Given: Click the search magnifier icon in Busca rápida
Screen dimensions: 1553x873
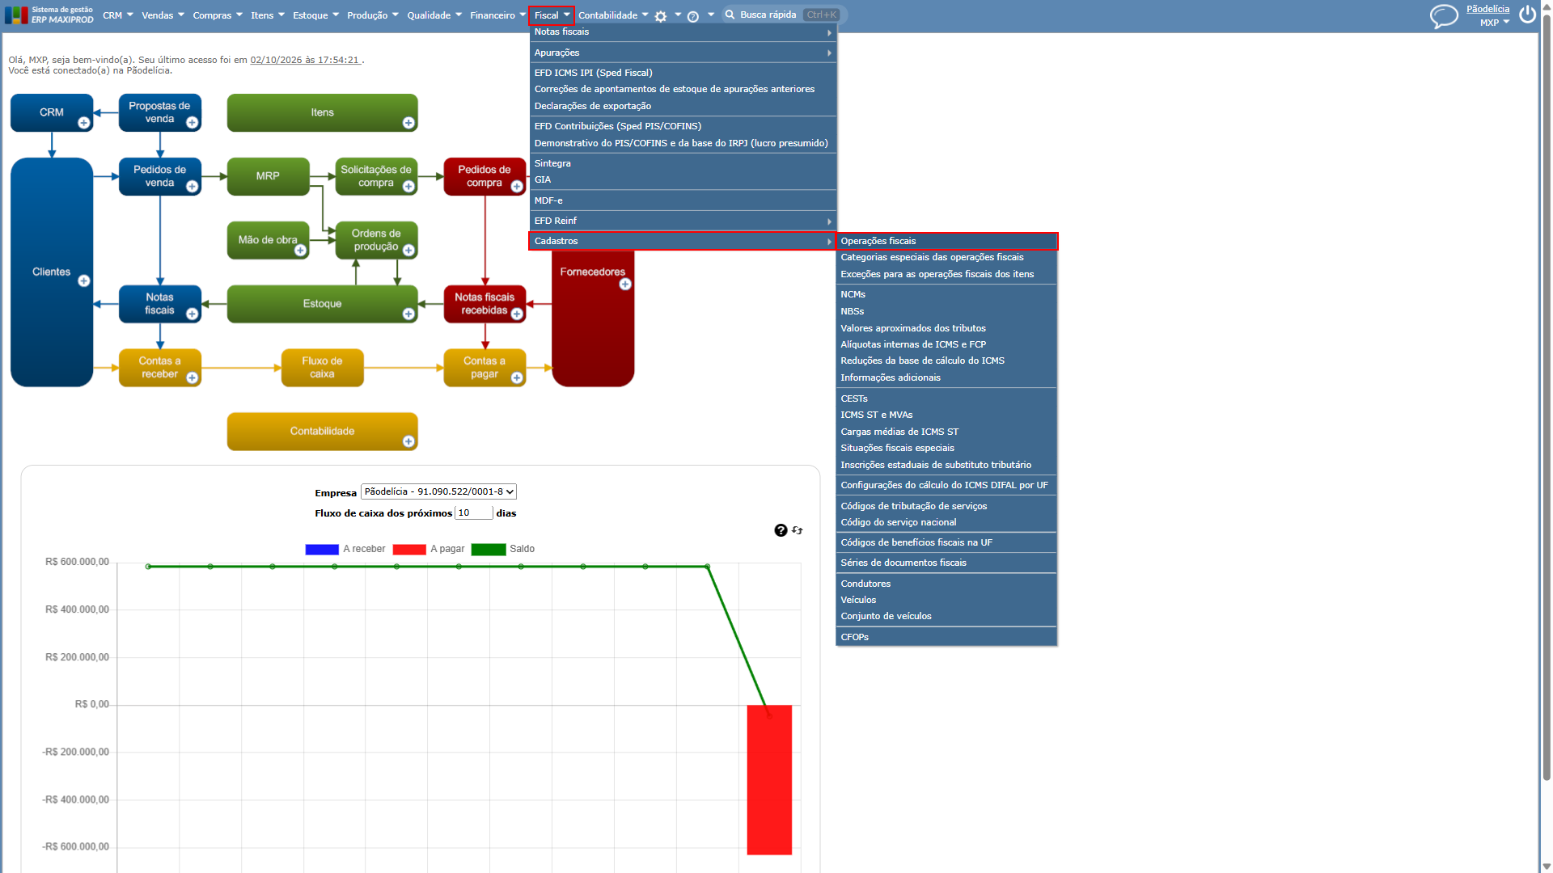Looking at the screenshot, I should coord(730,15).
